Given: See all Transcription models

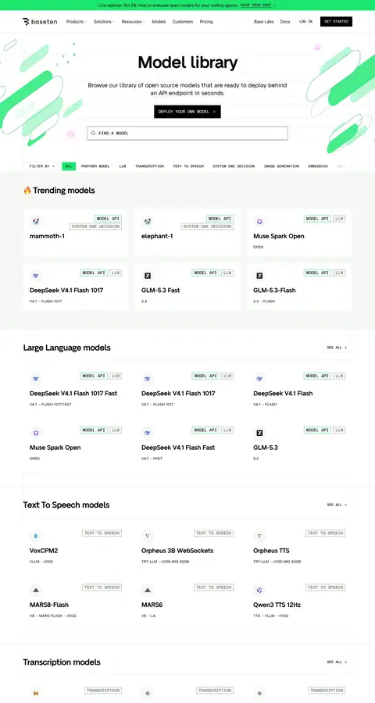Looking at the screenshot, I should tap(337, 662).
